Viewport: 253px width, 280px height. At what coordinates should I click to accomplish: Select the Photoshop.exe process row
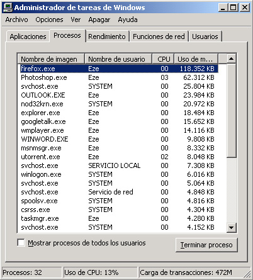(x=119, y=77)
